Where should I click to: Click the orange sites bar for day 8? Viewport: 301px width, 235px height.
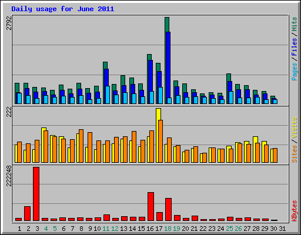point(81,146)
